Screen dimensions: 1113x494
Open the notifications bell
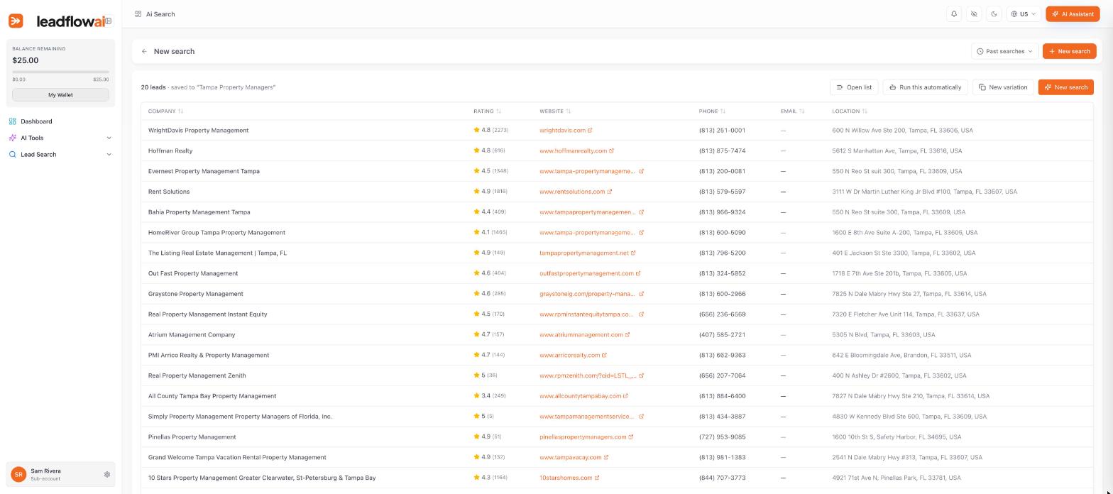tap(954, 14)
